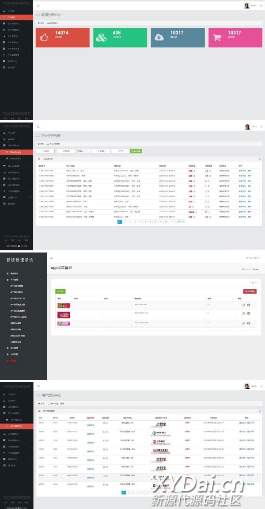Click the red delete button in app设置管理
The height and width of the screenshot is (509, 265).
[250, 291]
